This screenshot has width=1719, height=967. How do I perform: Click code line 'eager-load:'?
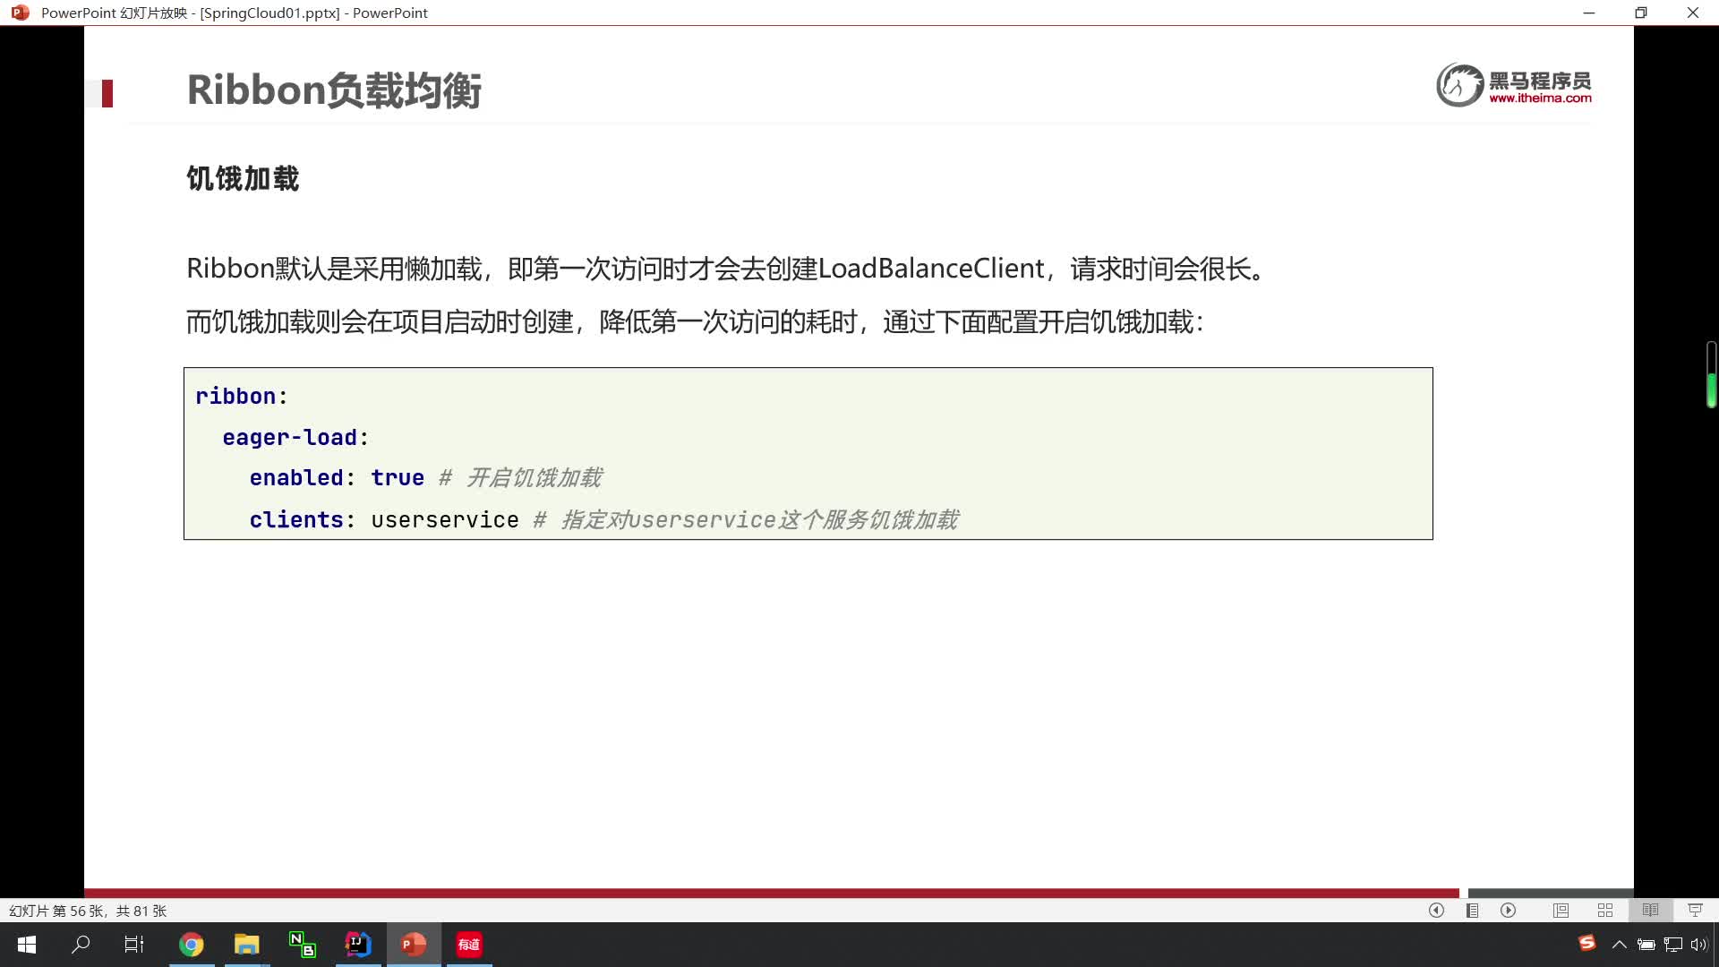pos(295,438)
